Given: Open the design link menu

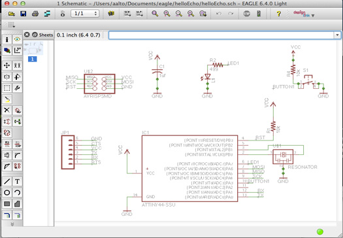Looking at the screenshot, I should 304,14.
